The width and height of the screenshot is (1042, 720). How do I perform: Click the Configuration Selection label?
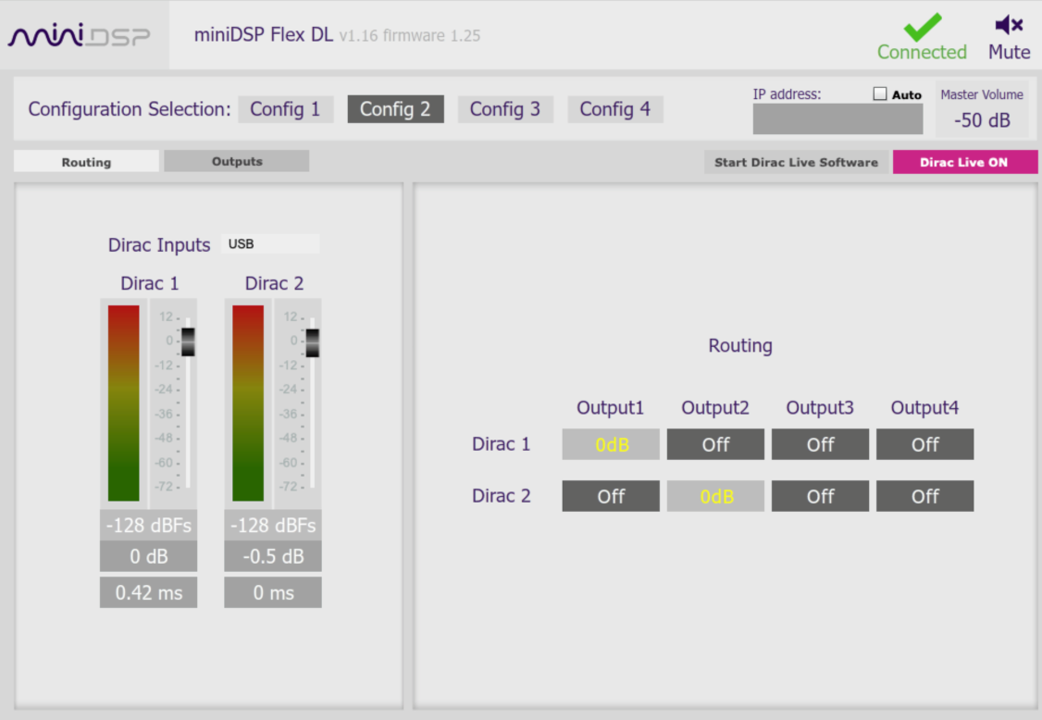click(x=130, y=109)
